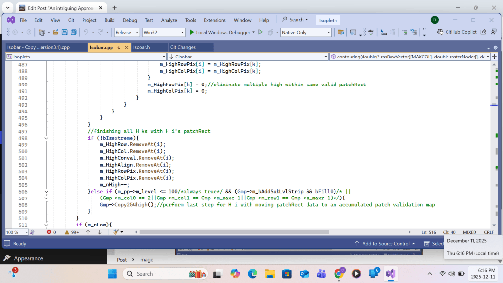Click the Search box in title bar

(x=296, y=20)
